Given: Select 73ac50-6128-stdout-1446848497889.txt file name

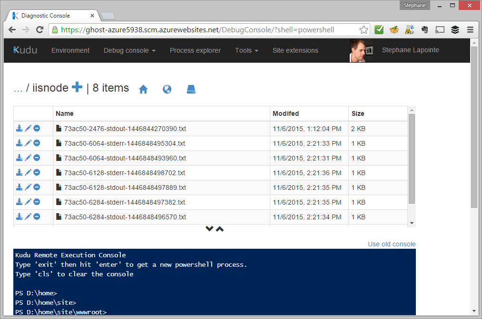Looking at the screenshot, I should [125, 188].
